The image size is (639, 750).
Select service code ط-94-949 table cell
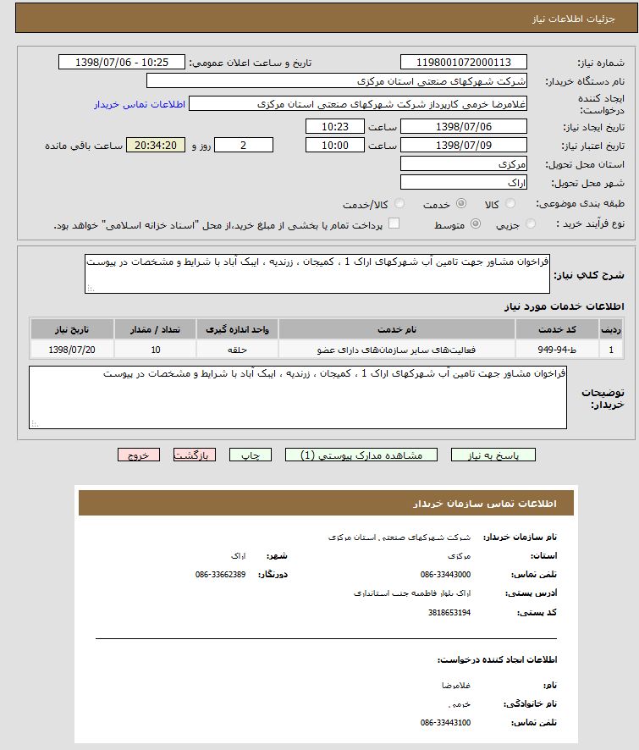(557, 349)
